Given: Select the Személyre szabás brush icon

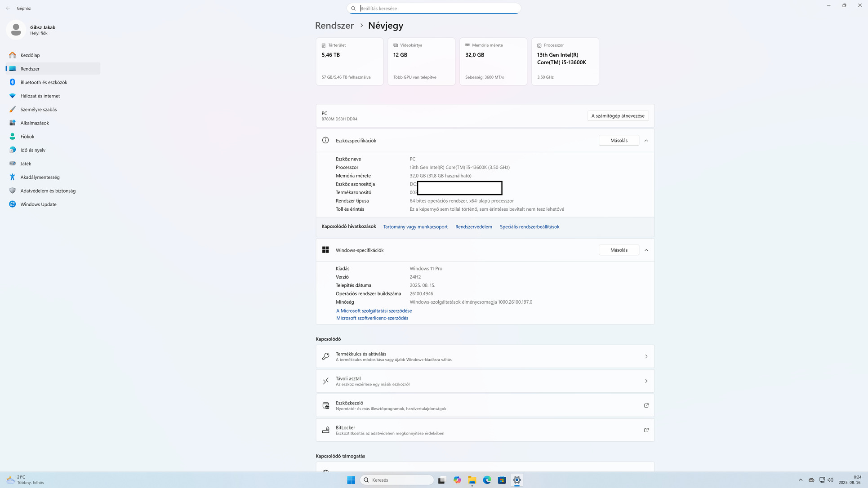Looking at the screenshot, I should point(13,109).
